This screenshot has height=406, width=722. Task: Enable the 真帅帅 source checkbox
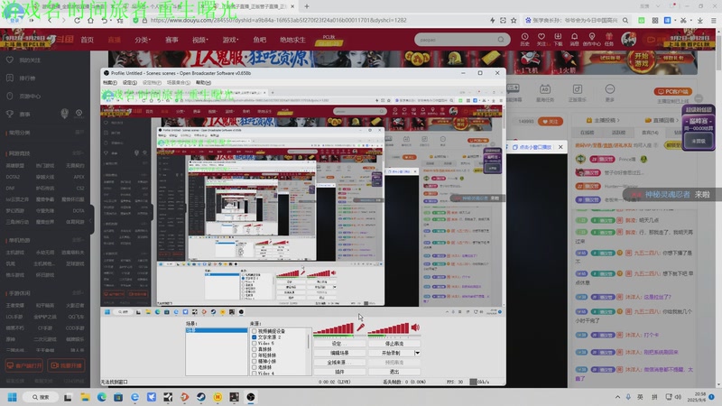pyautogui.click(x=255, y=349)
